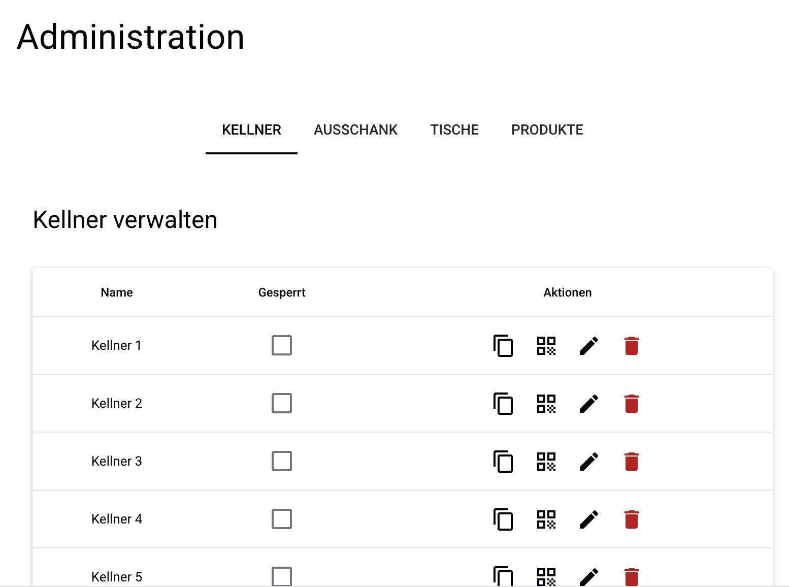Click the Kellner 1 name cell
This screenshot has width=789, height=587.
[116, 345]
